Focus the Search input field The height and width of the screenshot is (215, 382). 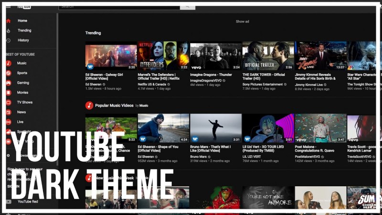(119, 7)
